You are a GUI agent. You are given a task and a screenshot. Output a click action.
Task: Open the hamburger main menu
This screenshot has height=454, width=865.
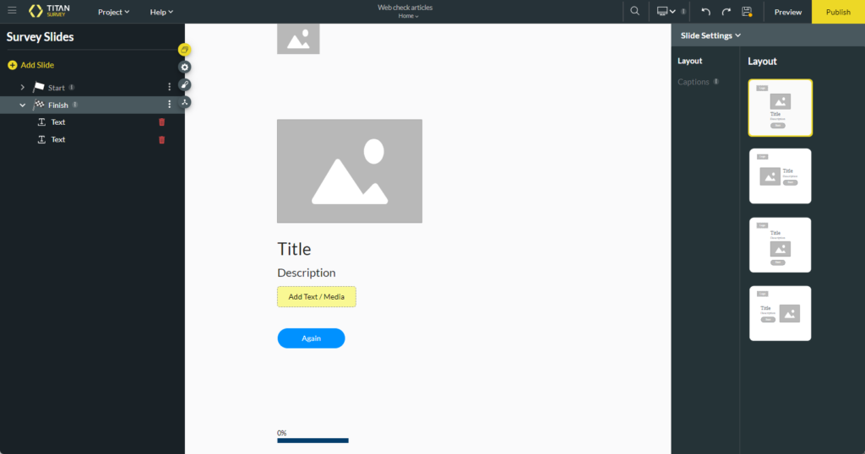pos(12,11)
